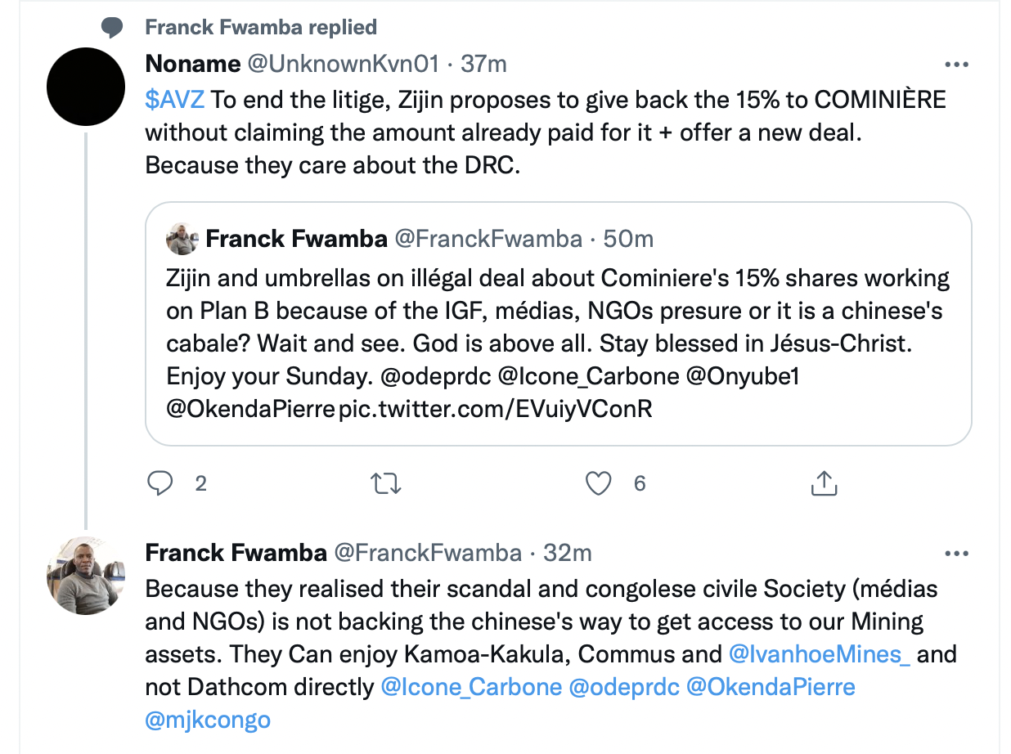Screen dimensions: 1011x754
Task: Like Noname's tweet with the heart icon
Action: point(600,483)
